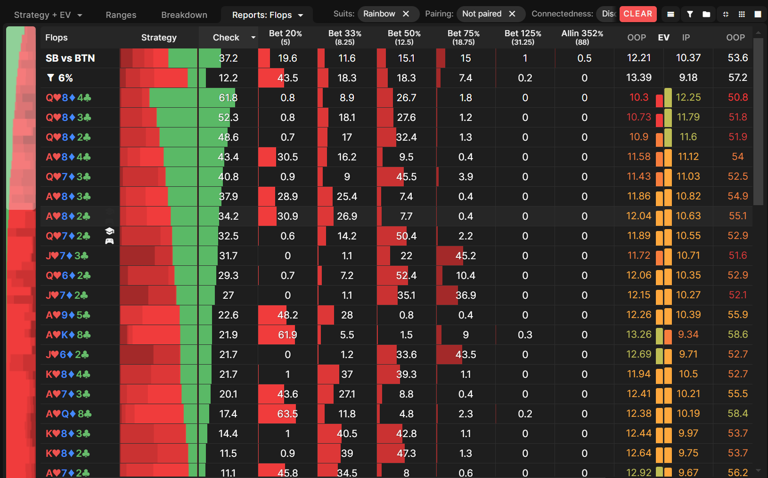Screen dimensions: 768x478
Task: Select the SB vs BTN summary row
Action: click(396, 58)
